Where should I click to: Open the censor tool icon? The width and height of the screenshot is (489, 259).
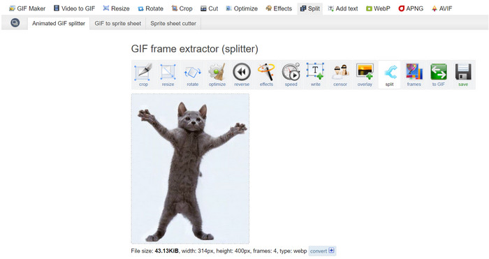click(340, 75)
